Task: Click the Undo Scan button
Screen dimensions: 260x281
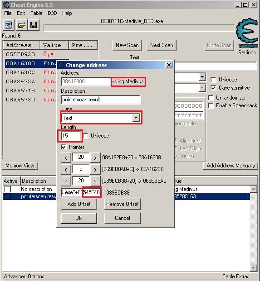Action: click(219, 45)
